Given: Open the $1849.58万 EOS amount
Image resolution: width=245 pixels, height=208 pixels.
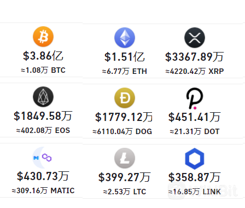Looking at the screenshot, I should click(43, 116).
